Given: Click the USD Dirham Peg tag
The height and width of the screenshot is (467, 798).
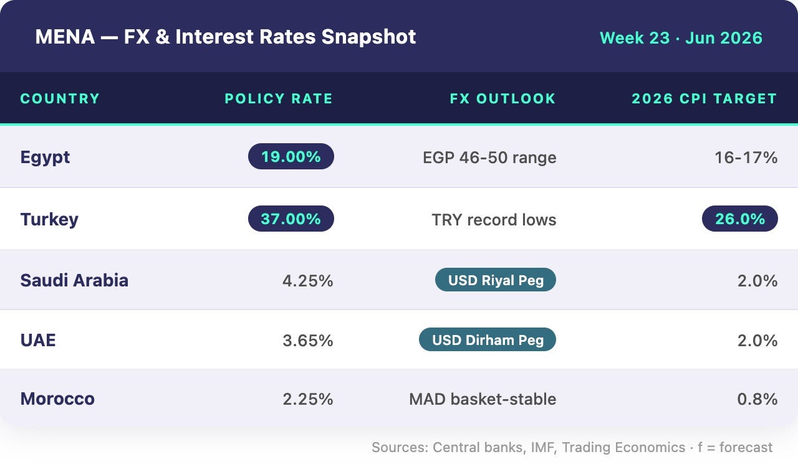Looking at the screenshot, I should [488, 339].
